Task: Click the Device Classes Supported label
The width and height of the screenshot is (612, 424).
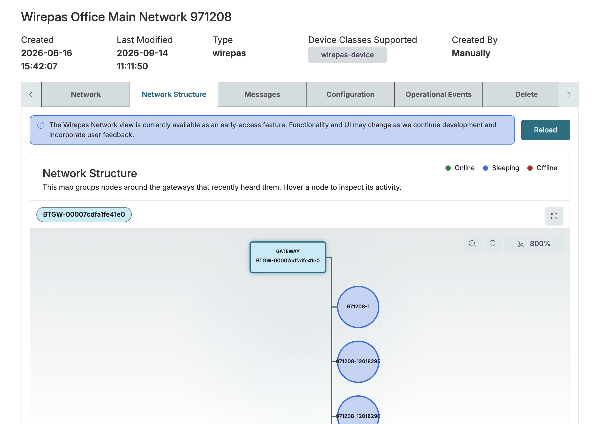Action: [363, 40]
